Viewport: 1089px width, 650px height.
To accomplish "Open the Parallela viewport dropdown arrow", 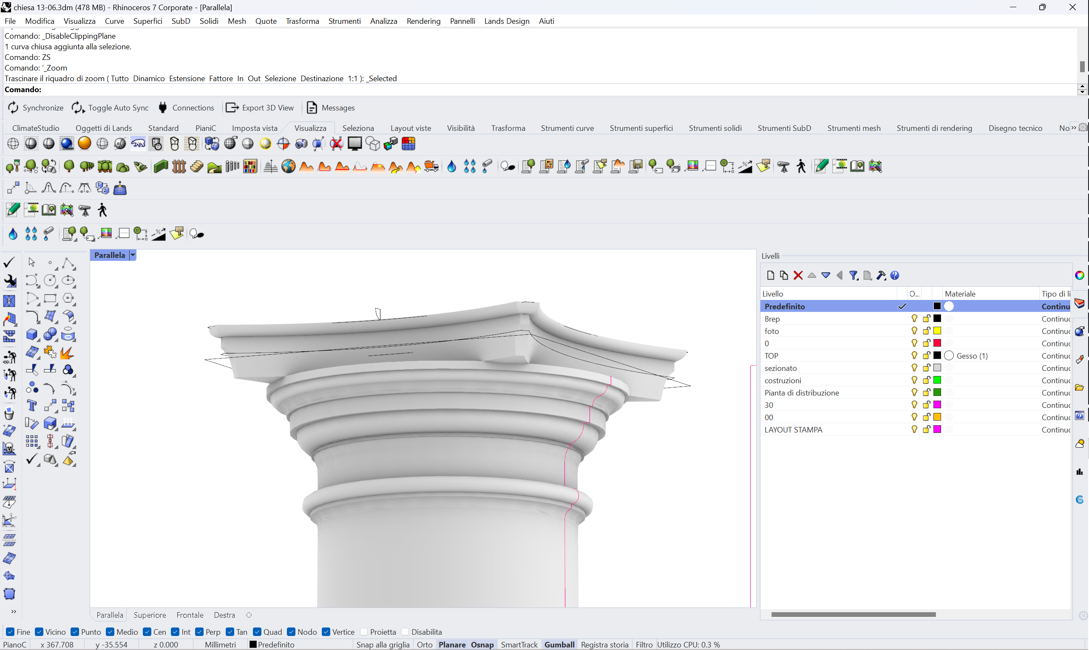I will coord(133,255).
